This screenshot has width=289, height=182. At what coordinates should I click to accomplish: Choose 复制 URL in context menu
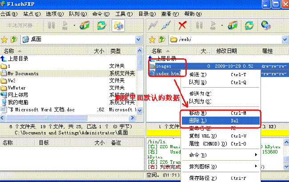[x=221, y=136]
